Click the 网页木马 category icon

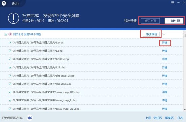[10, 34]
